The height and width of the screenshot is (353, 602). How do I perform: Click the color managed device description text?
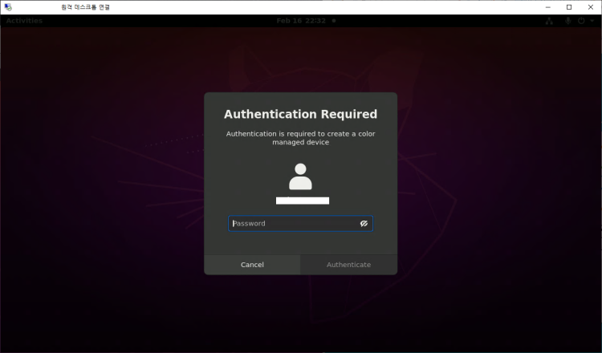[300, 138]
